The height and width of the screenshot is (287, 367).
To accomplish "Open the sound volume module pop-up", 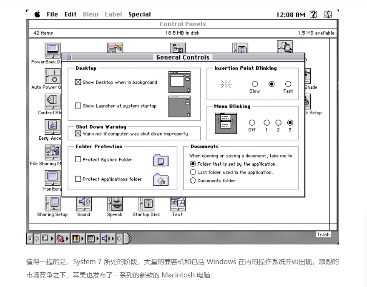I will [x=108, y=239].
